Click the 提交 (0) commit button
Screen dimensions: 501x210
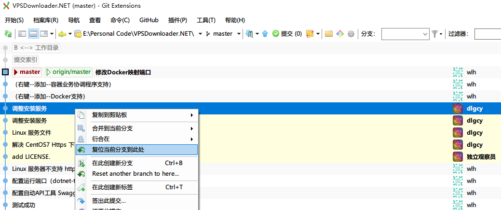(287, 34)
